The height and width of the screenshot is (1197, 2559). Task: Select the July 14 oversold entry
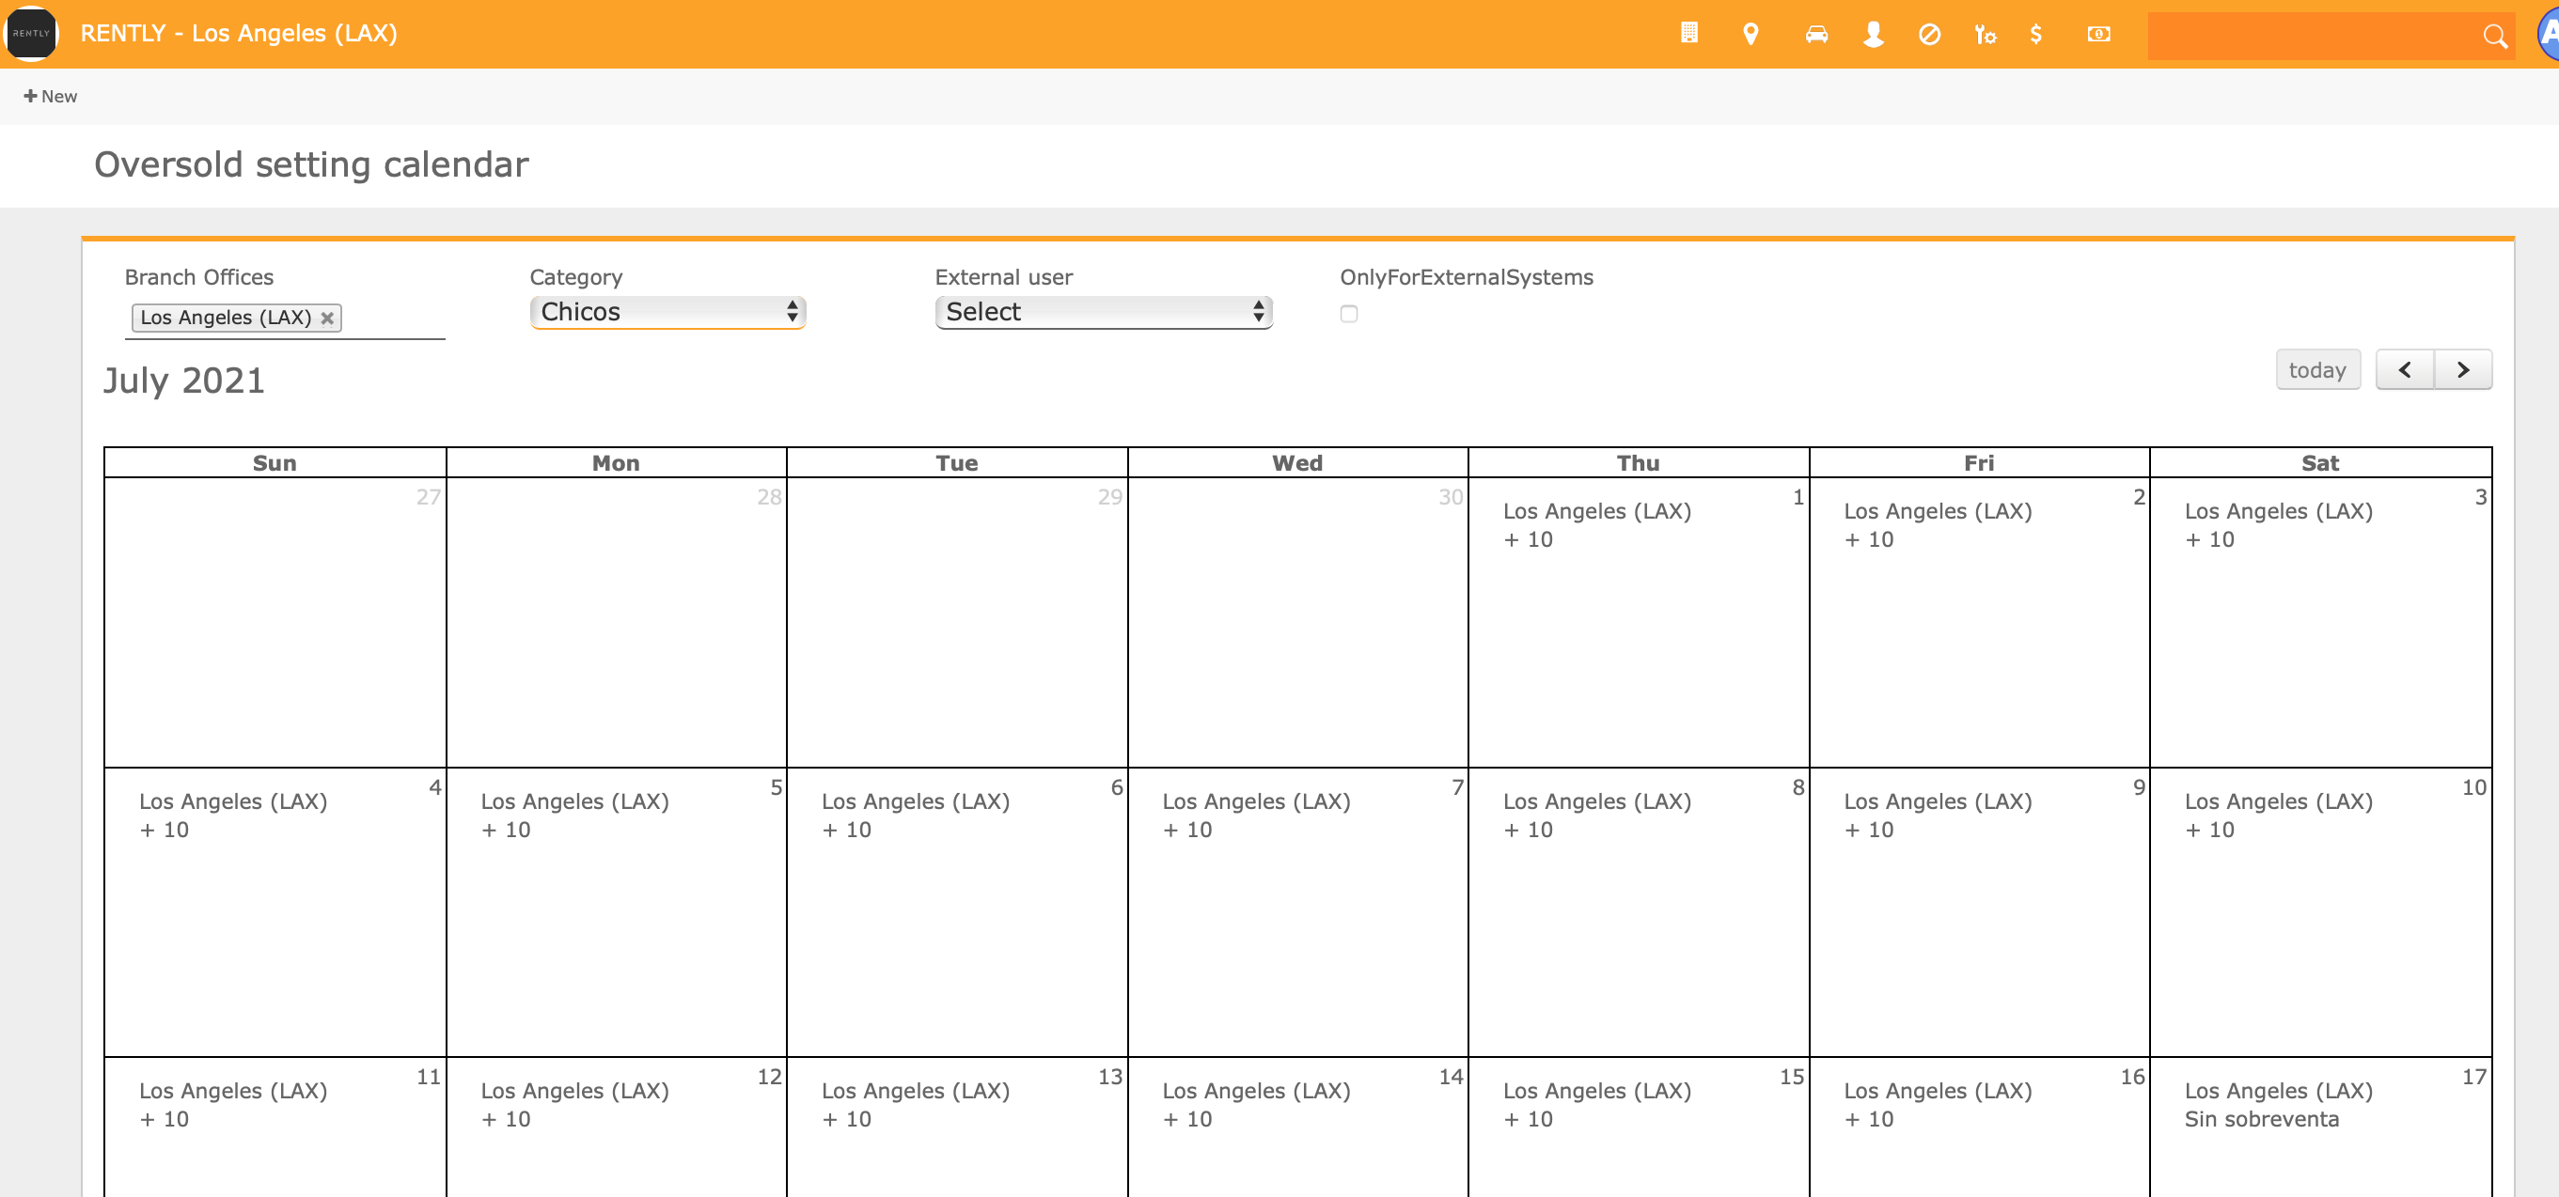tap(1256, 1105)
